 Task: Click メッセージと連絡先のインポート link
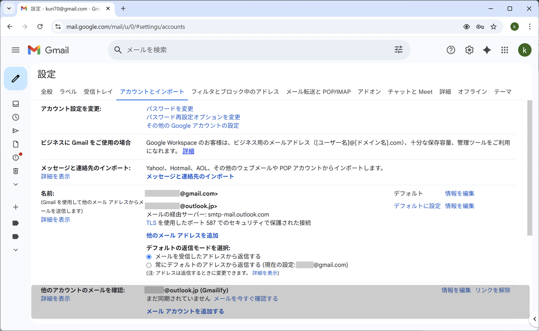190,176
